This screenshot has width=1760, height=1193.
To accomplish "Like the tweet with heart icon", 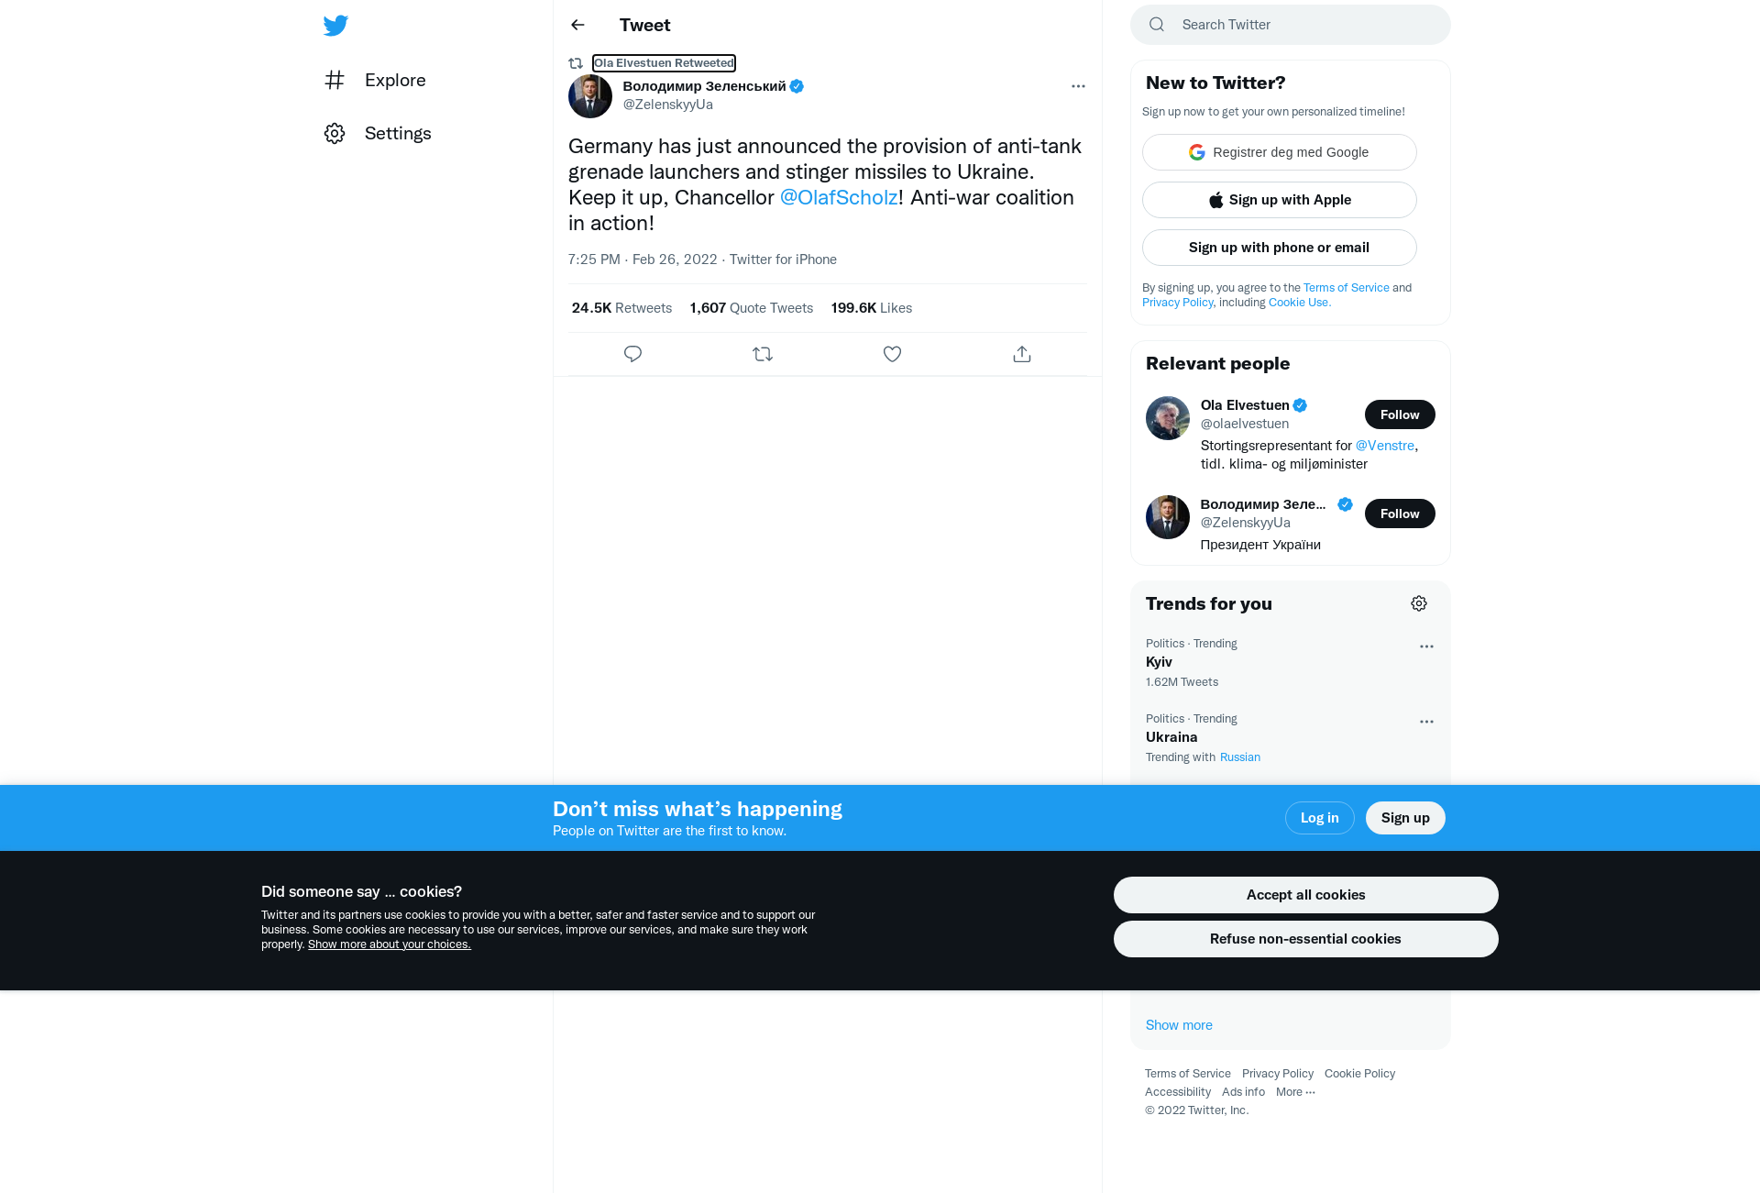I will [892, 354].
